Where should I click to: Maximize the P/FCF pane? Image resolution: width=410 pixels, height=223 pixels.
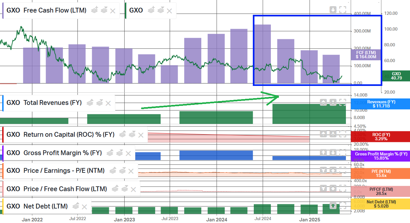click(x=342, y=188)
